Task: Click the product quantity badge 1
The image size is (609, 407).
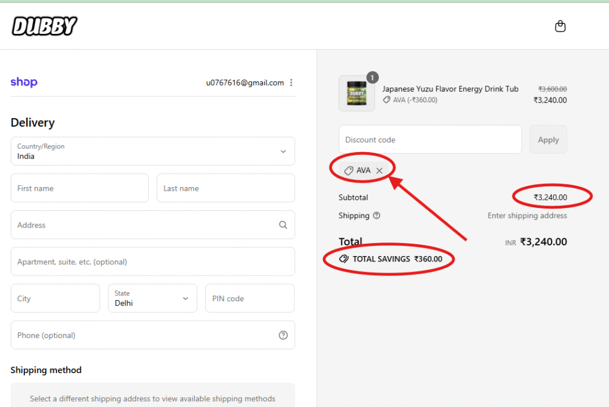Action: 372,77
